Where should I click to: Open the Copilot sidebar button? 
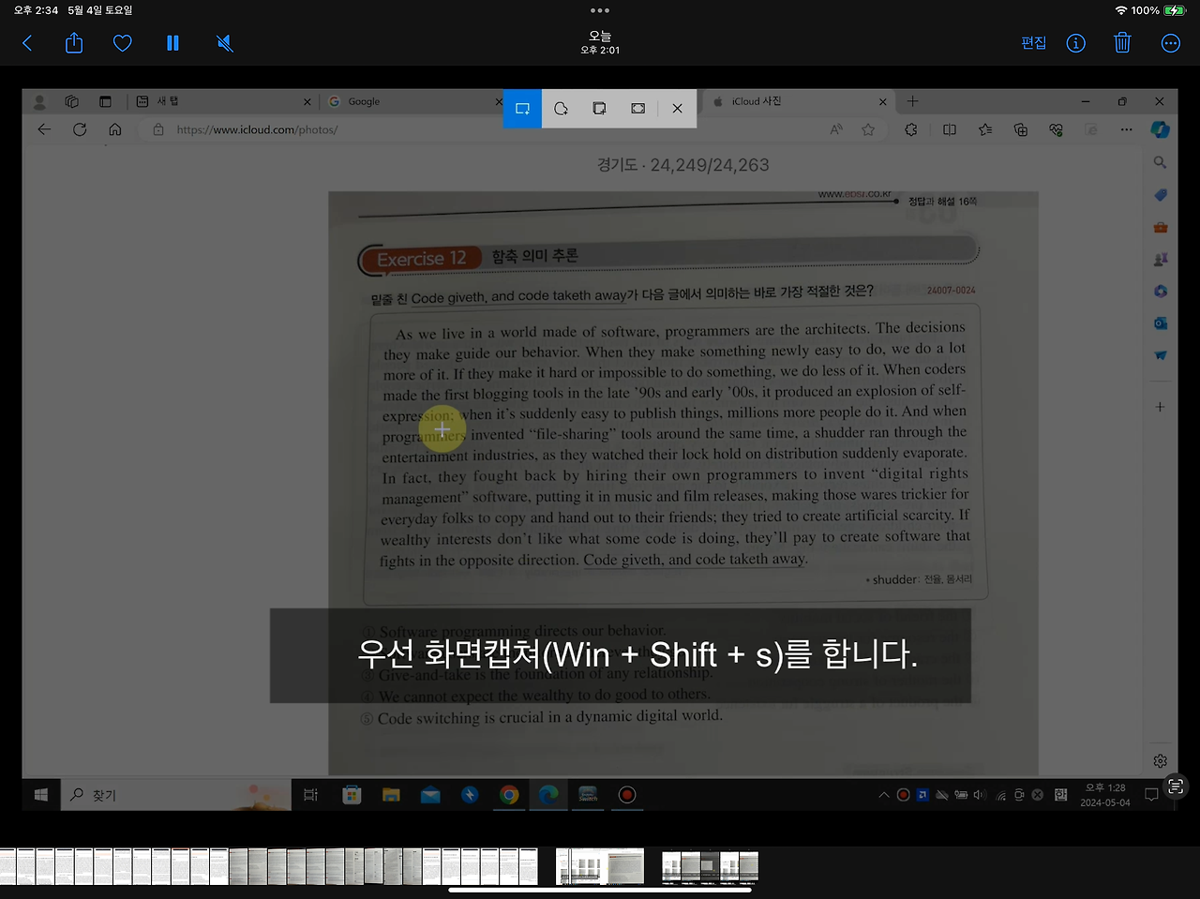click(1161, 129)
